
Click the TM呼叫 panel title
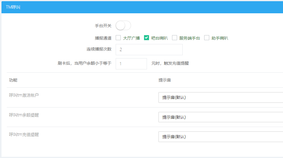click(x=13, y=7)
